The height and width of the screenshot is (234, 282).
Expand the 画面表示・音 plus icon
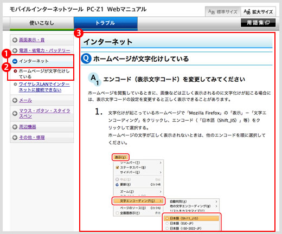(x=15, y=40)
